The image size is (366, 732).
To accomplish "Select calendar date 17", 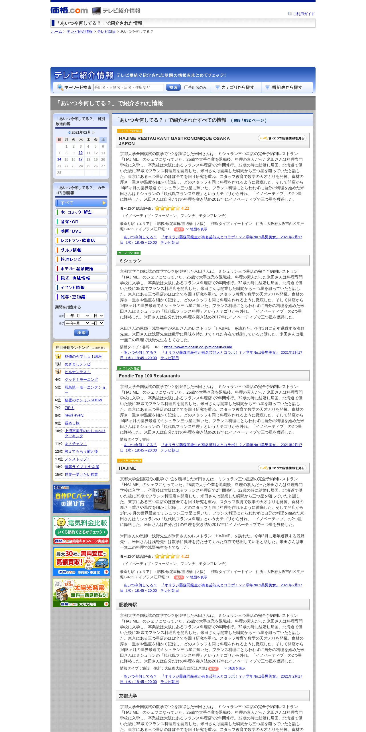I will coord(81,159).
